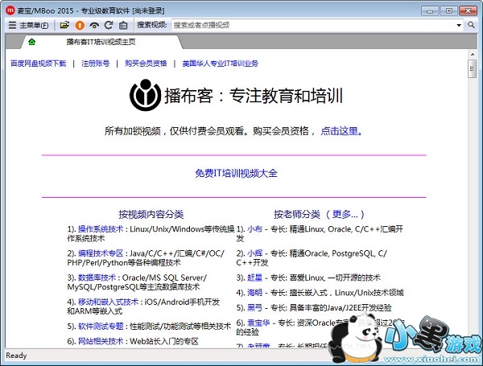This screenshot has width=483, height=366.
Task: Expand the video search dropdown arrow
Action: [x=459, y=25]
